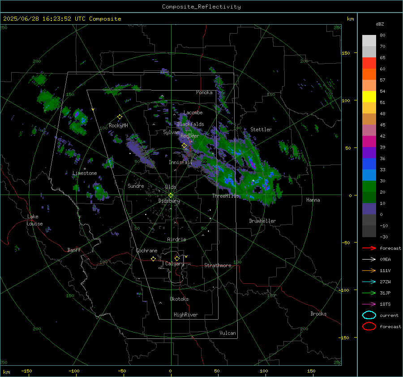The height and width of the screenshot is (377, 403).
Task: Click the green 31JP arrow in the legend
Action: 369,293
